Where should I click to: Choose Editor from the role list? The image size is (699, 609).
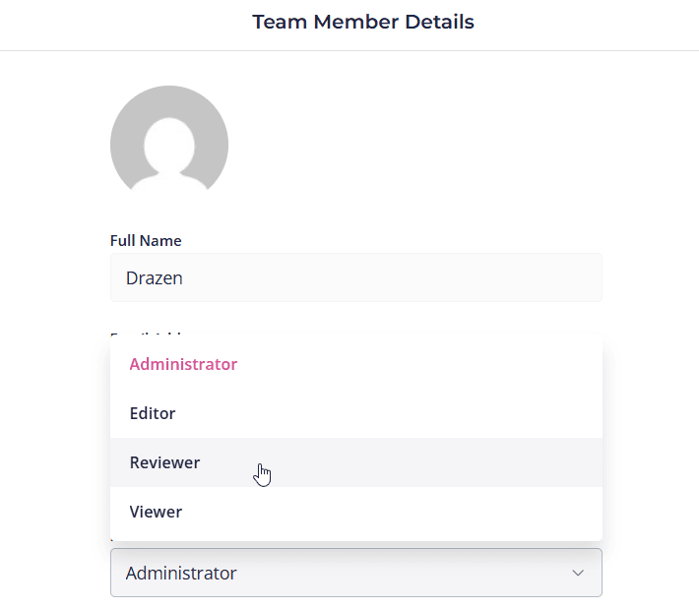153,413
